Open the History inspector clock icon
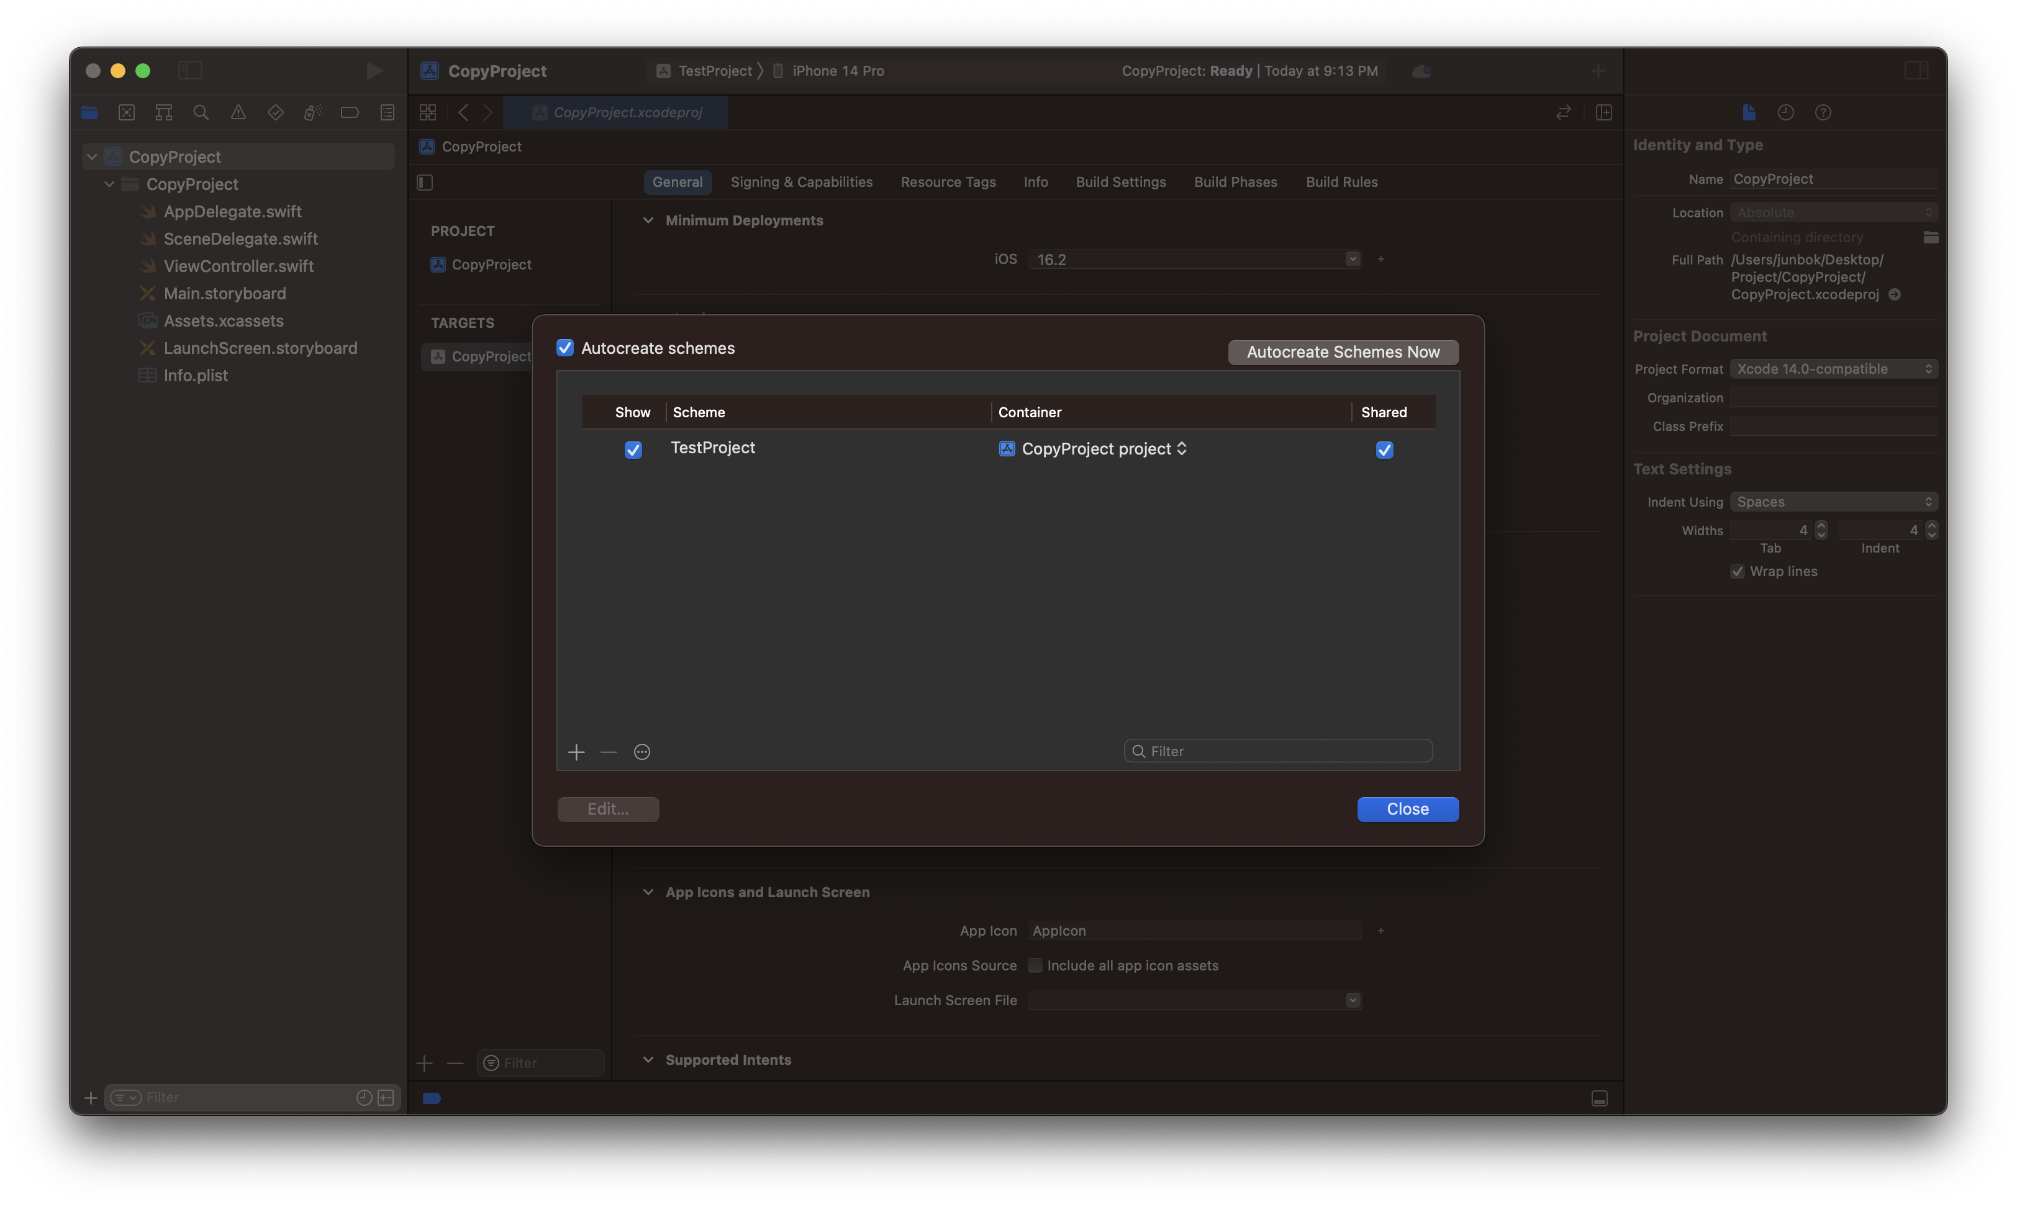This screenshot has width=2017, height=1207. click(x=1785, y=112)
